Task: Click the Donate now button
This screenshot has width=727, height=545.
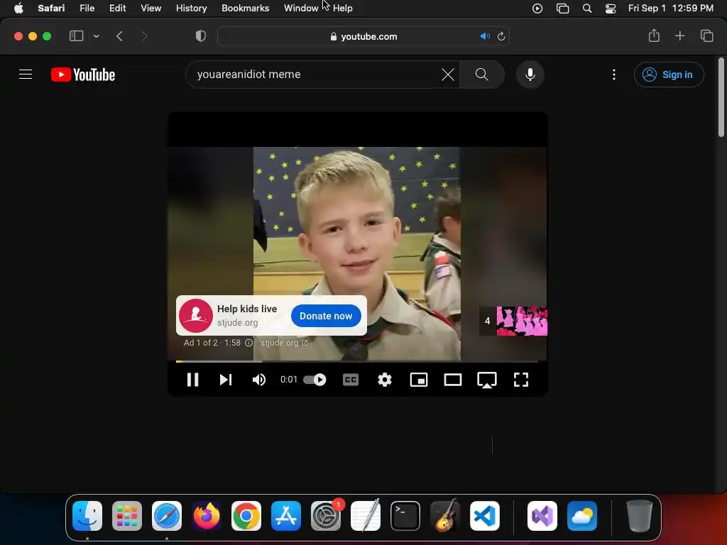Action: (x=326, y=316)
